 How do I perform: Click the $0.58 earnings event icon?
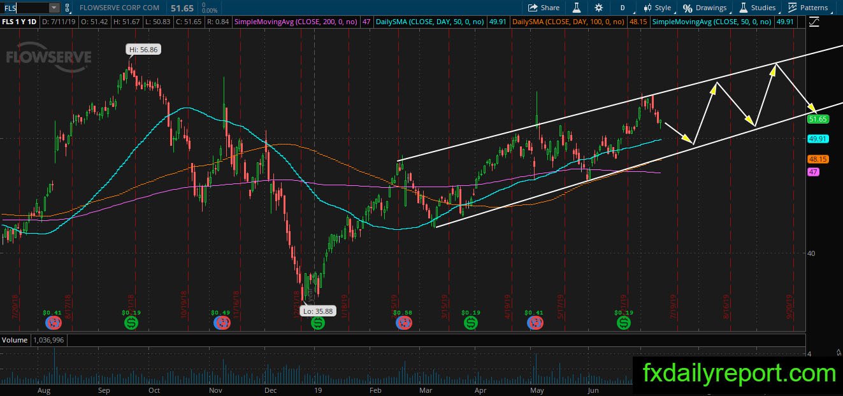[x=403, y=323]
